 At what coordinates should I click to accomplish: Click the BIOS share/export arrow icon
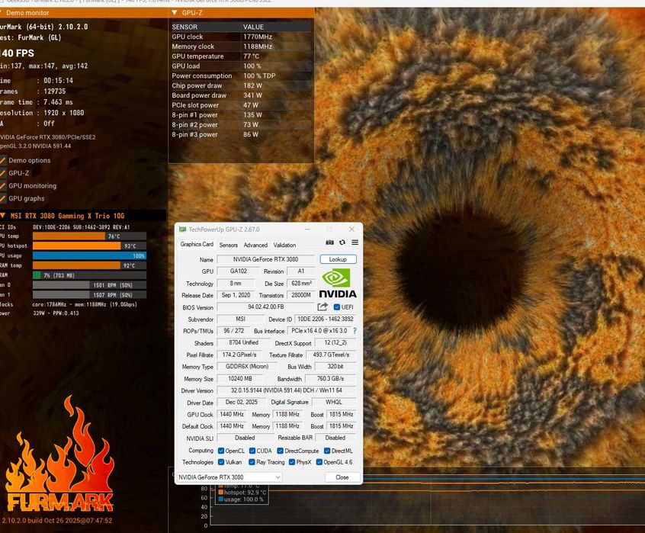point(322,307)
